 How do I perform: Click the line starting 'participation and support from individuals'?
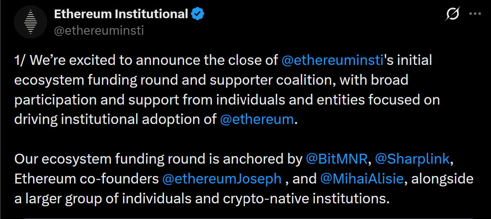(227, 100)
